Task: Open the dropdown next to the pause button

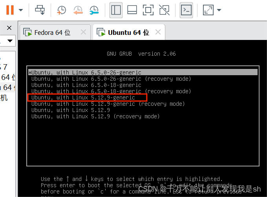Action: tap(21, 10)
